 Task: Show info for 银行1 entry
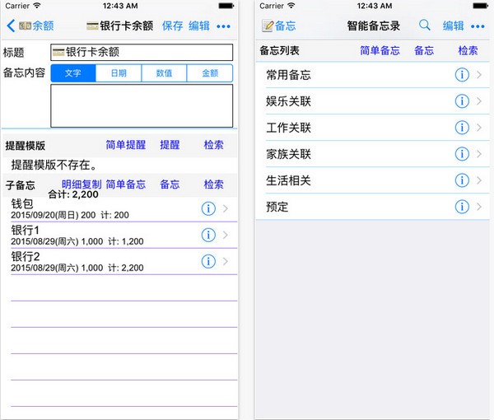point(208,235)
